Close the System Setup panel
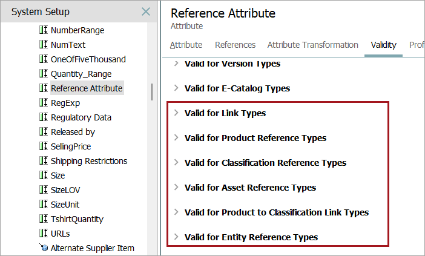This screenshot has height=256, width=425. [x=146, y=11]
